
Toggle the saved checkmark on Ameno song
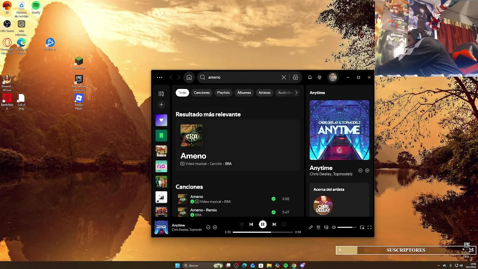coord(273,199)
